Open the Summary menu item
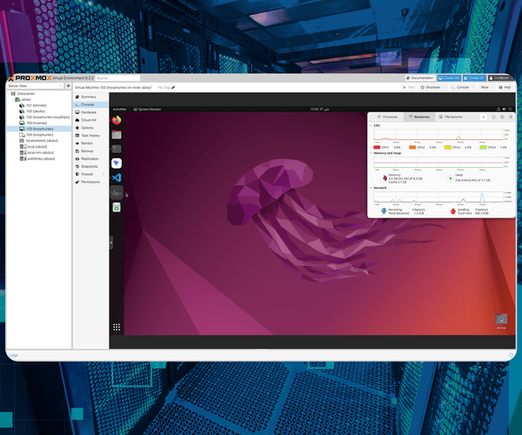Screen dimensions: 522x435 point(90,97)
